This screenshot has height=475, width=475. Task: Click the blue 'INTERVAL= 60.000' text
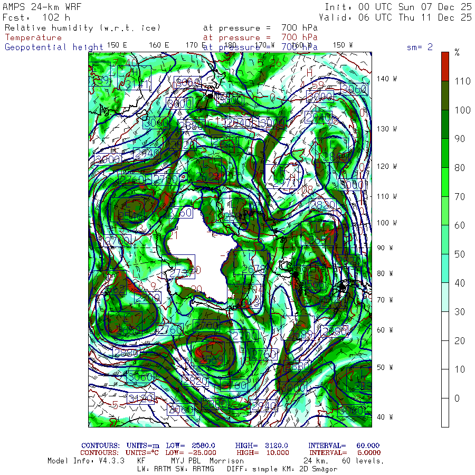click(x=344, y=445)
